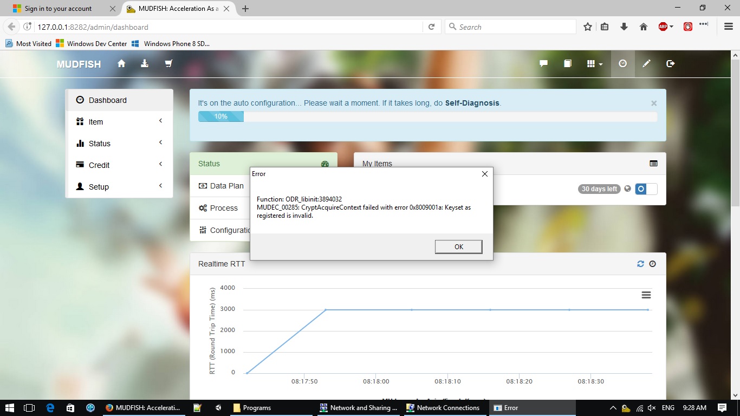740x416 pixels.
Task: Click the pencil edit icon in navbar
Action: pos(646,63)
